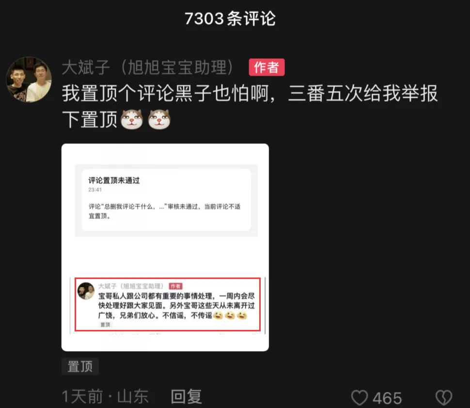Viewport: 470px width, 408px height.
Task: Click tiny 置顶 label in embedded comment
Action: point(105,325)
